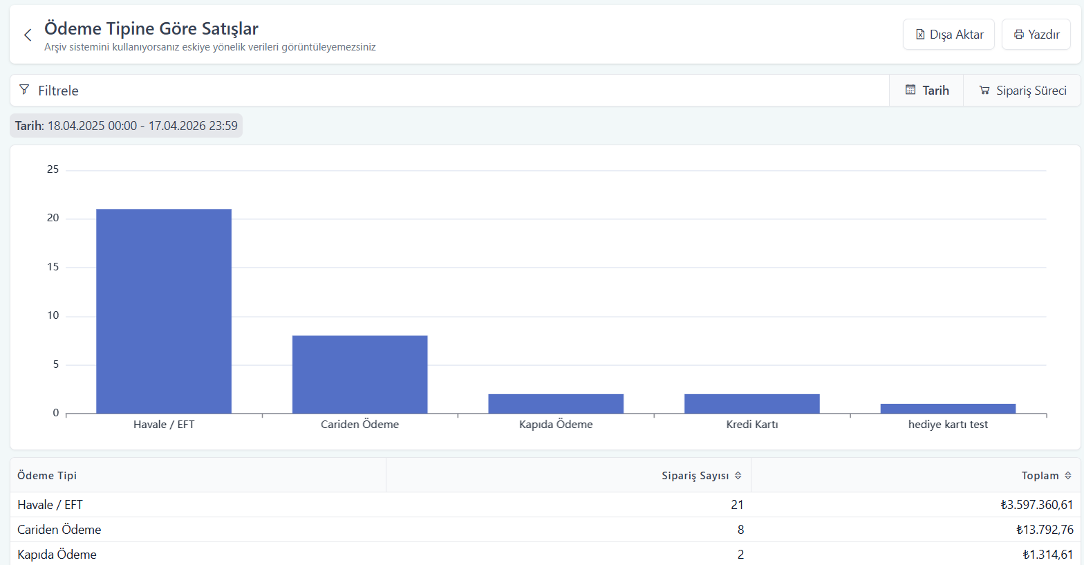This screenshot has width=1084, height=565.
Task: Select the Cariden Ödeme chart bar
Action: pos(359,375)
